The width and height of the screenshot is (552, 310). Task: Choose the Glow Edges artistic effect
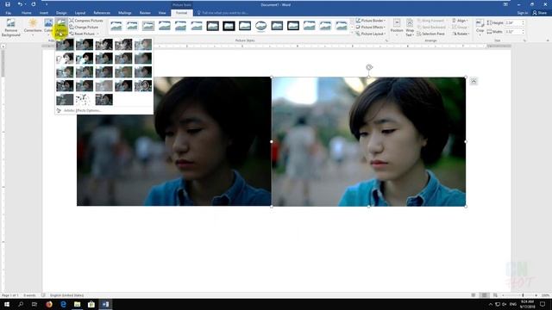[103, 99]
